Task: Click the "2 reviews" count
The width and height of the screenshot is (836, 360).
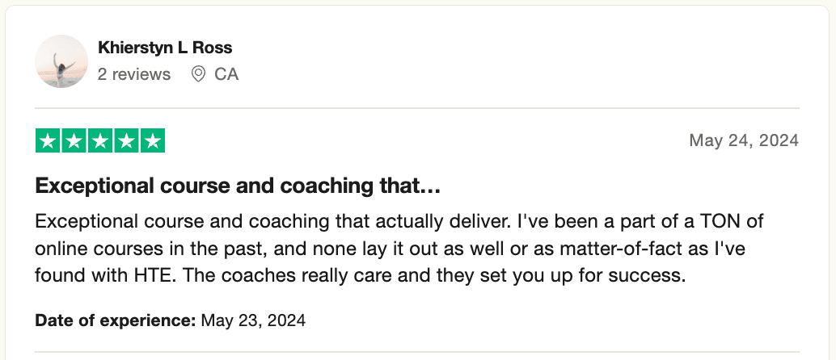Action: click(134, 74)
